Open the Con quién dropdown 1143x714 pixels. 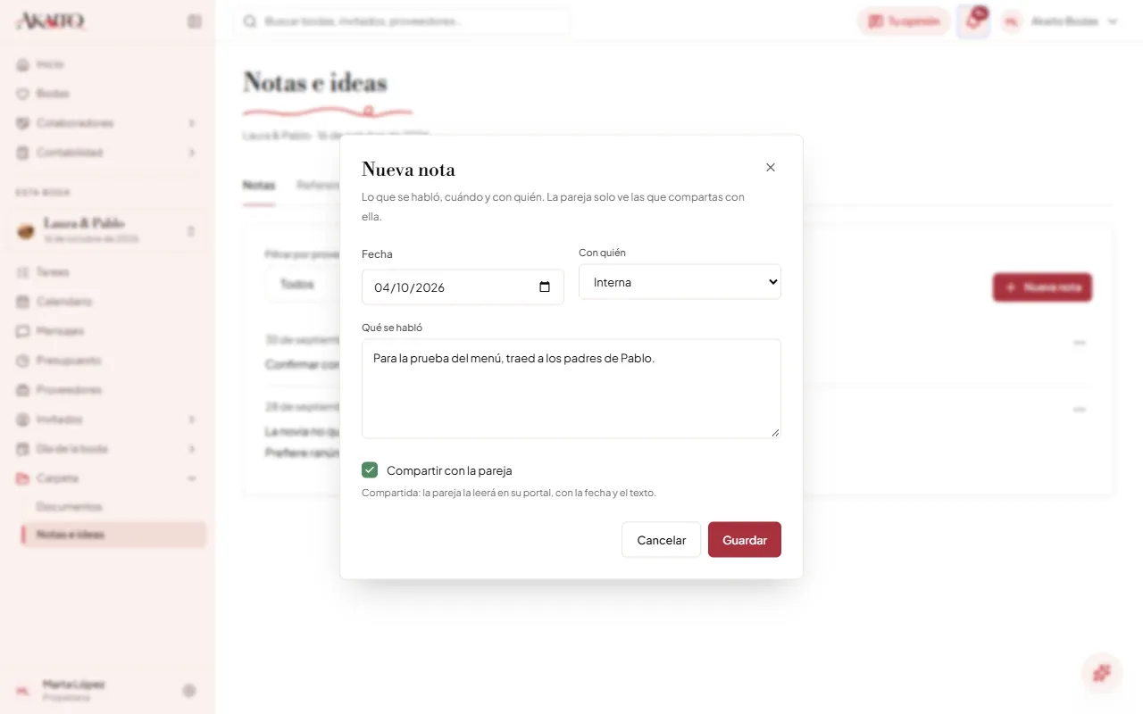[x=680, y=282]
